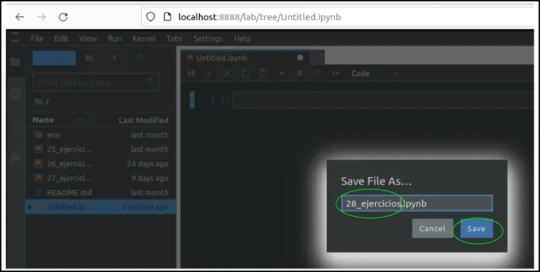This screenshot has height=272, width=540.
Task: Click the file name field in the dialog
Action: point(417,203)
